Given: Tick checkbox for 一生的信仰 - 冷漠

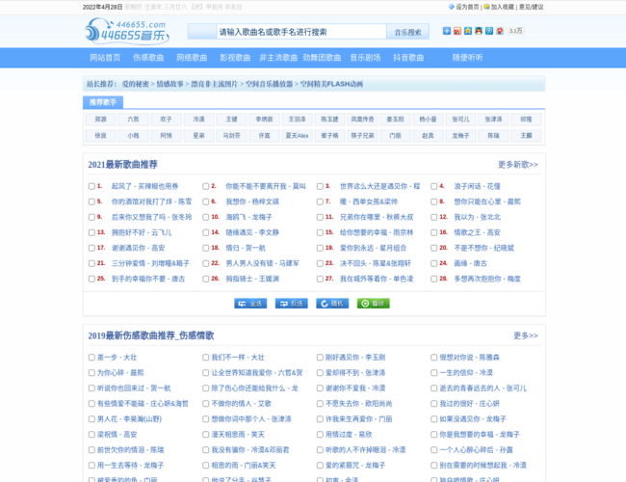Looking at the screenshot, I should [x=434, y=373].
